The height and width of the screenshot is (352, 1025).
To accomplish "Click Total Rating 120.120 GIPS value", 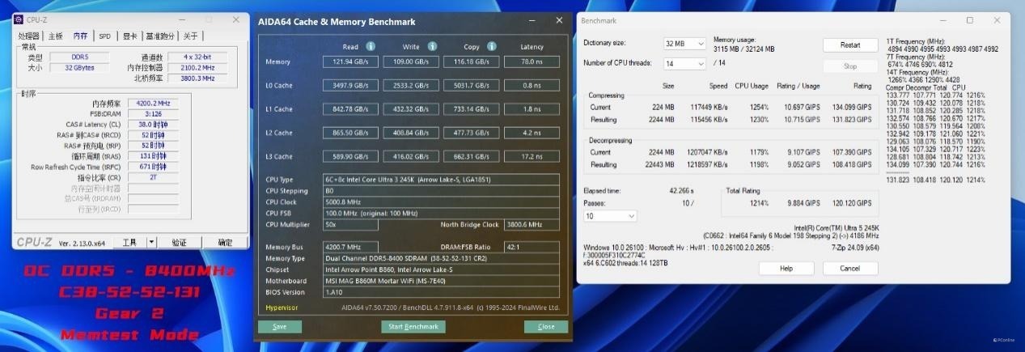I will pyautogui.click(x=851, y=203).
